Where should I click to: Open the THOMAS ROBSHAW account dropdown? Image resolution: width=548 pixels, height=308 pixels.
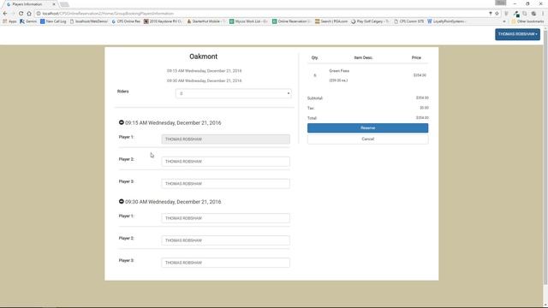517,34
